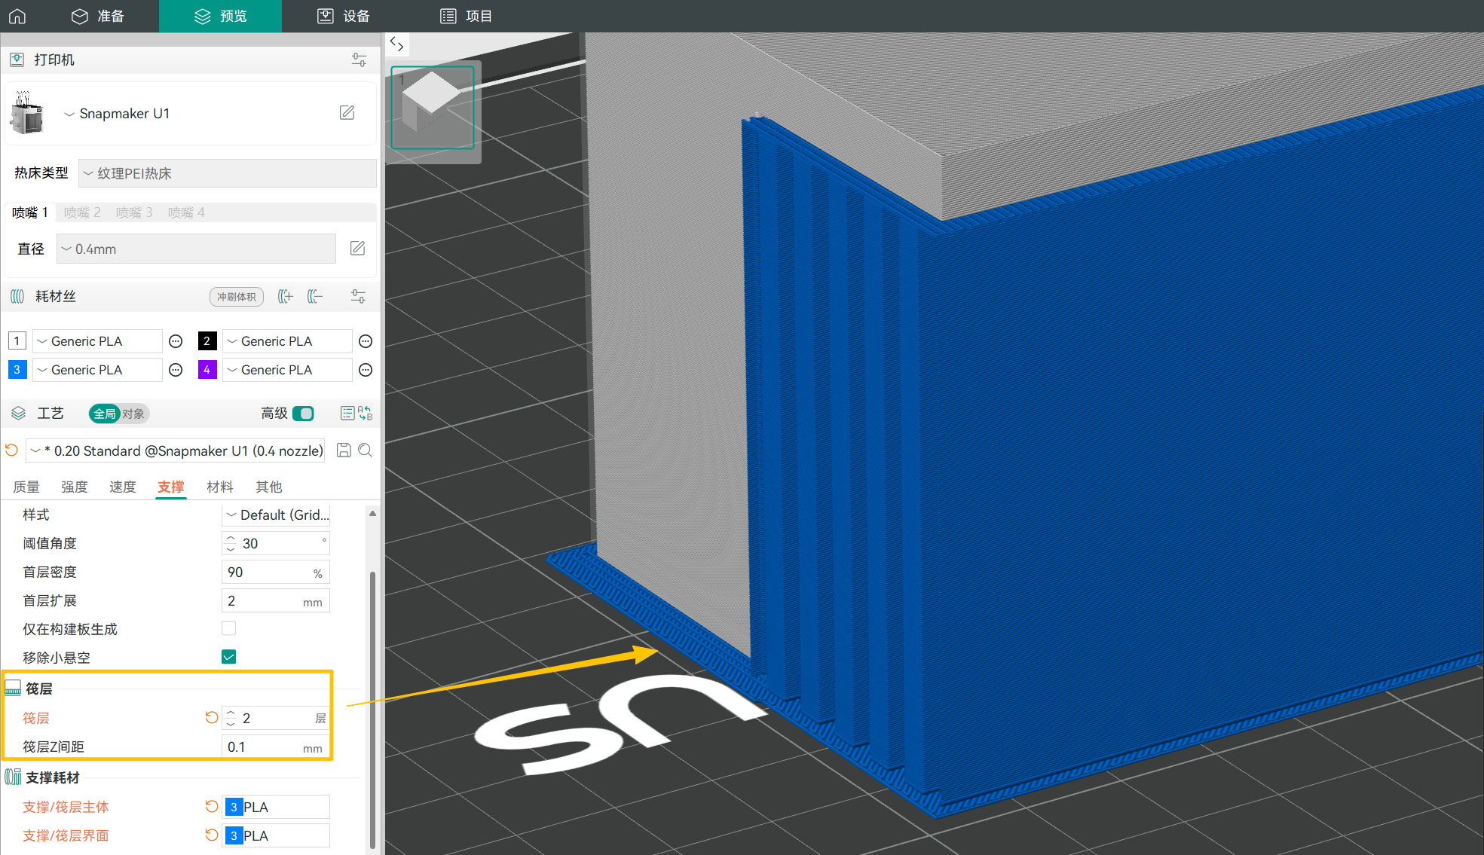Save the process preset
The width and height of the screenshot is (1484, 855).
(x=344, y=450)
